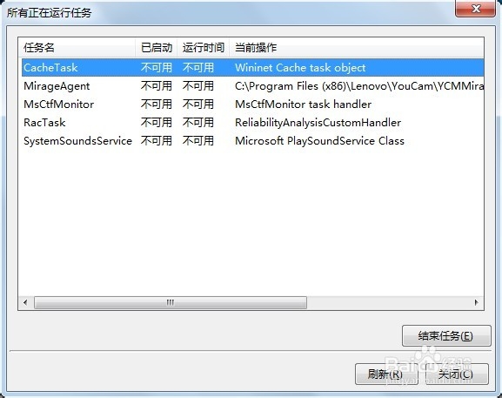Click 运行时间 value in RacTask row

point(198,123)
